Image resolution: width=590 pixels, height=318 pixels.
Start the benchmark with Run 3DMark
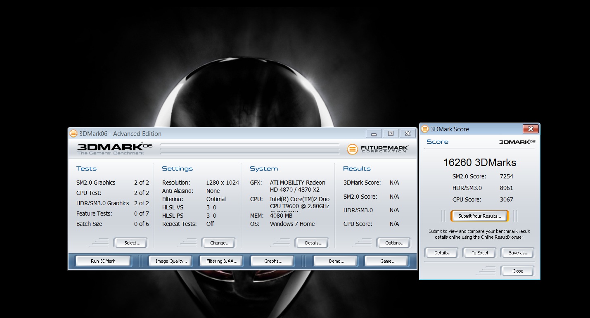[103, 261]
